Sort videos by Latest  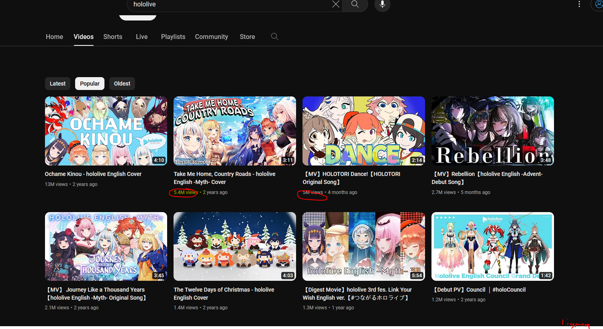click(57, 84)
